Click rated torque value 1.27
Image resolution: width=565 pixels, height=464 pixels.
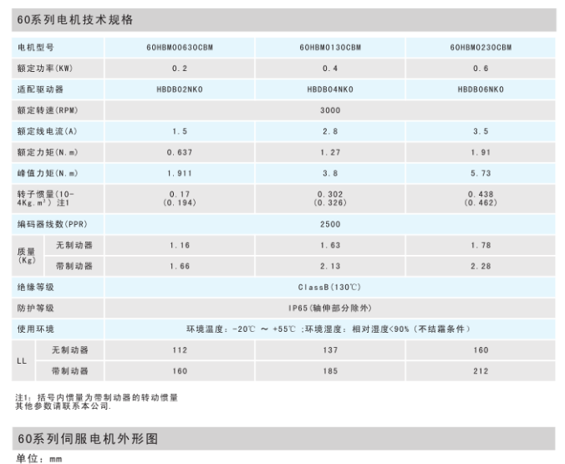330,152
